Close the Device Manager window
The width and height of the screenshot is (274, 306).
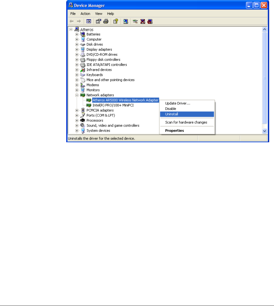(264, 5)
